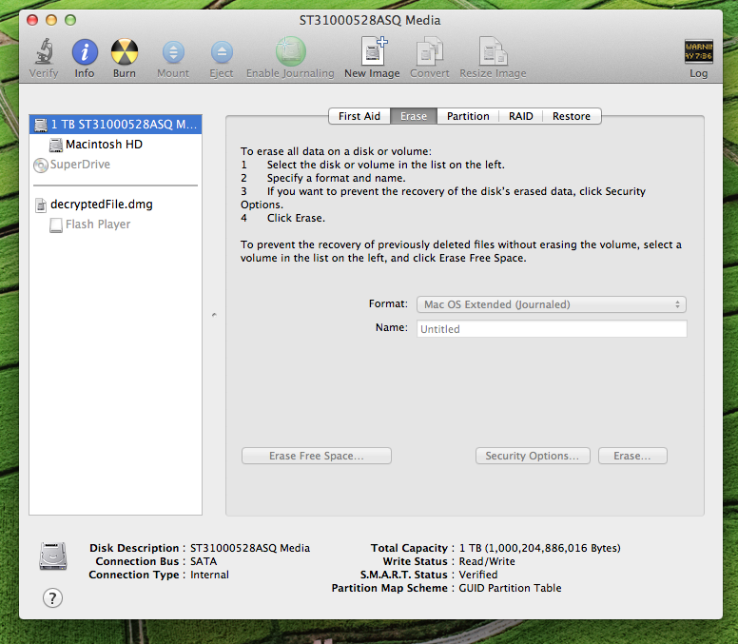Click Erase Free Space button

tap(317, 456)
